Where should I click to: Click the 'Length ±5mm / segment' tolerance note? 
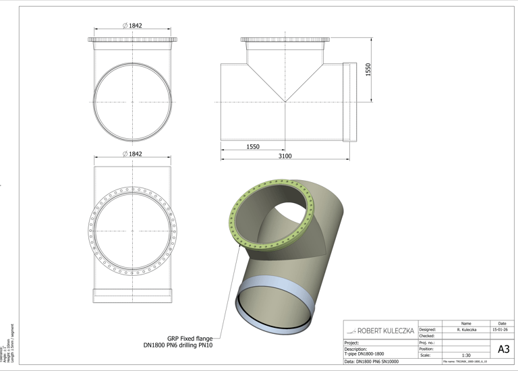(13, 343)
